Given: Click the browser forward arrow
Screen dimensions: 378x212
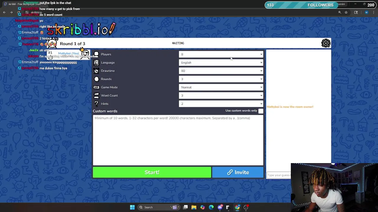Looking at the screenshot, I should (11, 12).
